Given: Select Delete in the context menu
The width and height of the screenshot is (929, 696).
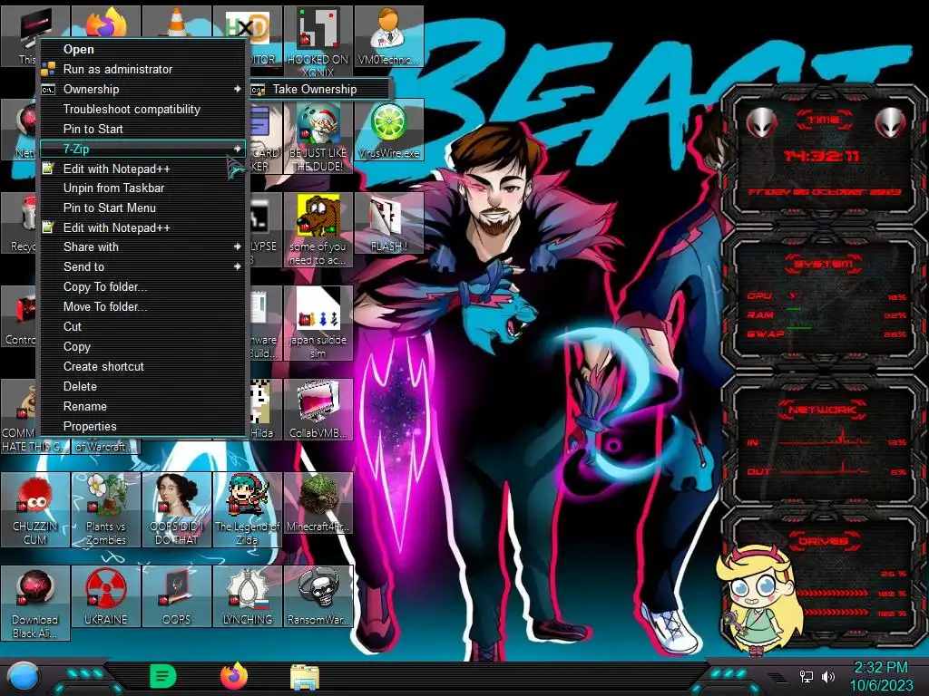Looking at the screenshot, I should 142,386.
